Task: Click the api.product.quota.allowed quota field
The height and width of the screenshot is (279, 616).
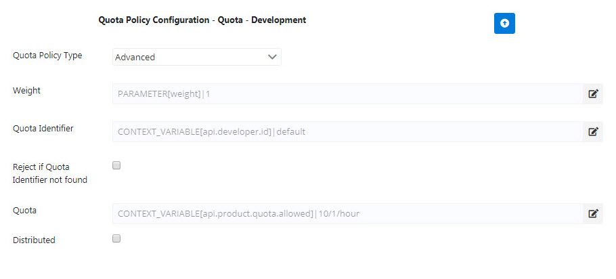Action: [348, 213]
